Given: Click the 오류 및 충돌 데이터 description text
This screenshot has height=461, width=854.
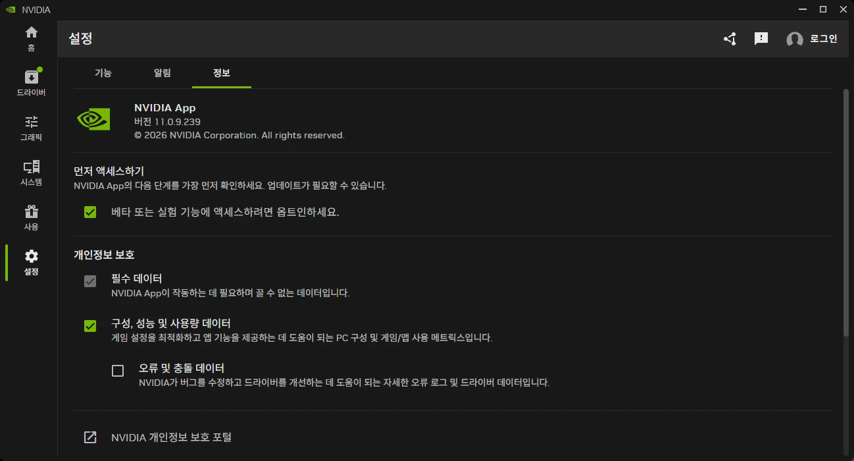Looking at the screenshot, I should (x=344, y=383).
